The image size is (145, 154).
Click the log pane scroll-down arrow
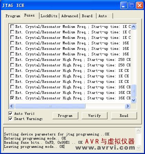[138, 147]
